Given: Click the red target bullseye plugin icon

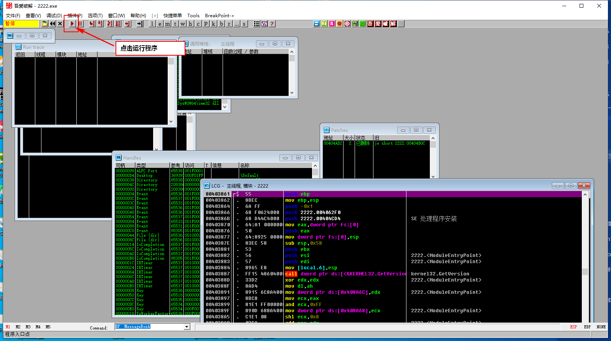Looking at the screenshot, I should [x=347, y=24].
